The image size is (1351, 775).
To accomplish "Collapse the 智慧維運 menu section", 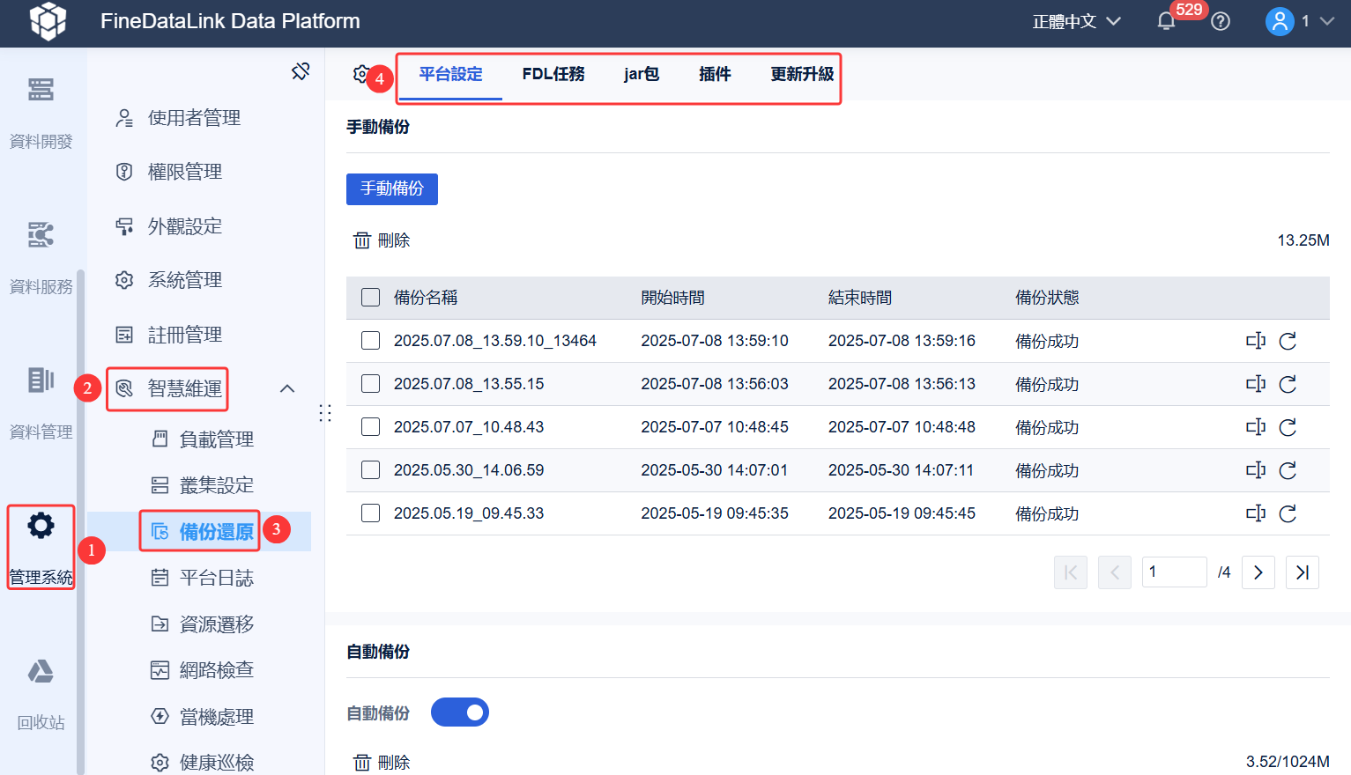I will pos(287,388).
